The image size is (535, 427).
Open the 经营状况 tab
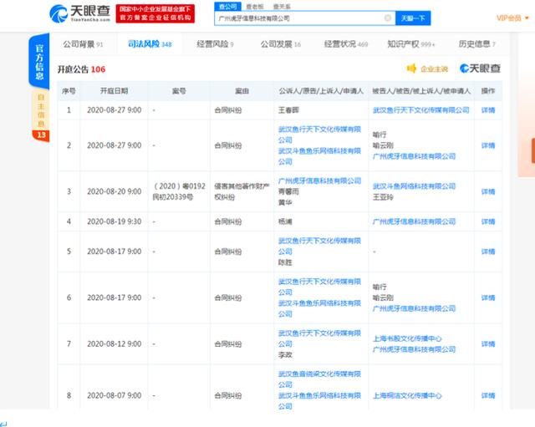coord(346,44)
